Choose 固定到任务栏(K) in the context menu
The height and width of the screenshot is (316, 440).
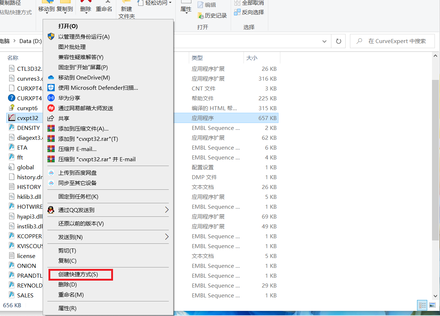click(x=78, y=196)
